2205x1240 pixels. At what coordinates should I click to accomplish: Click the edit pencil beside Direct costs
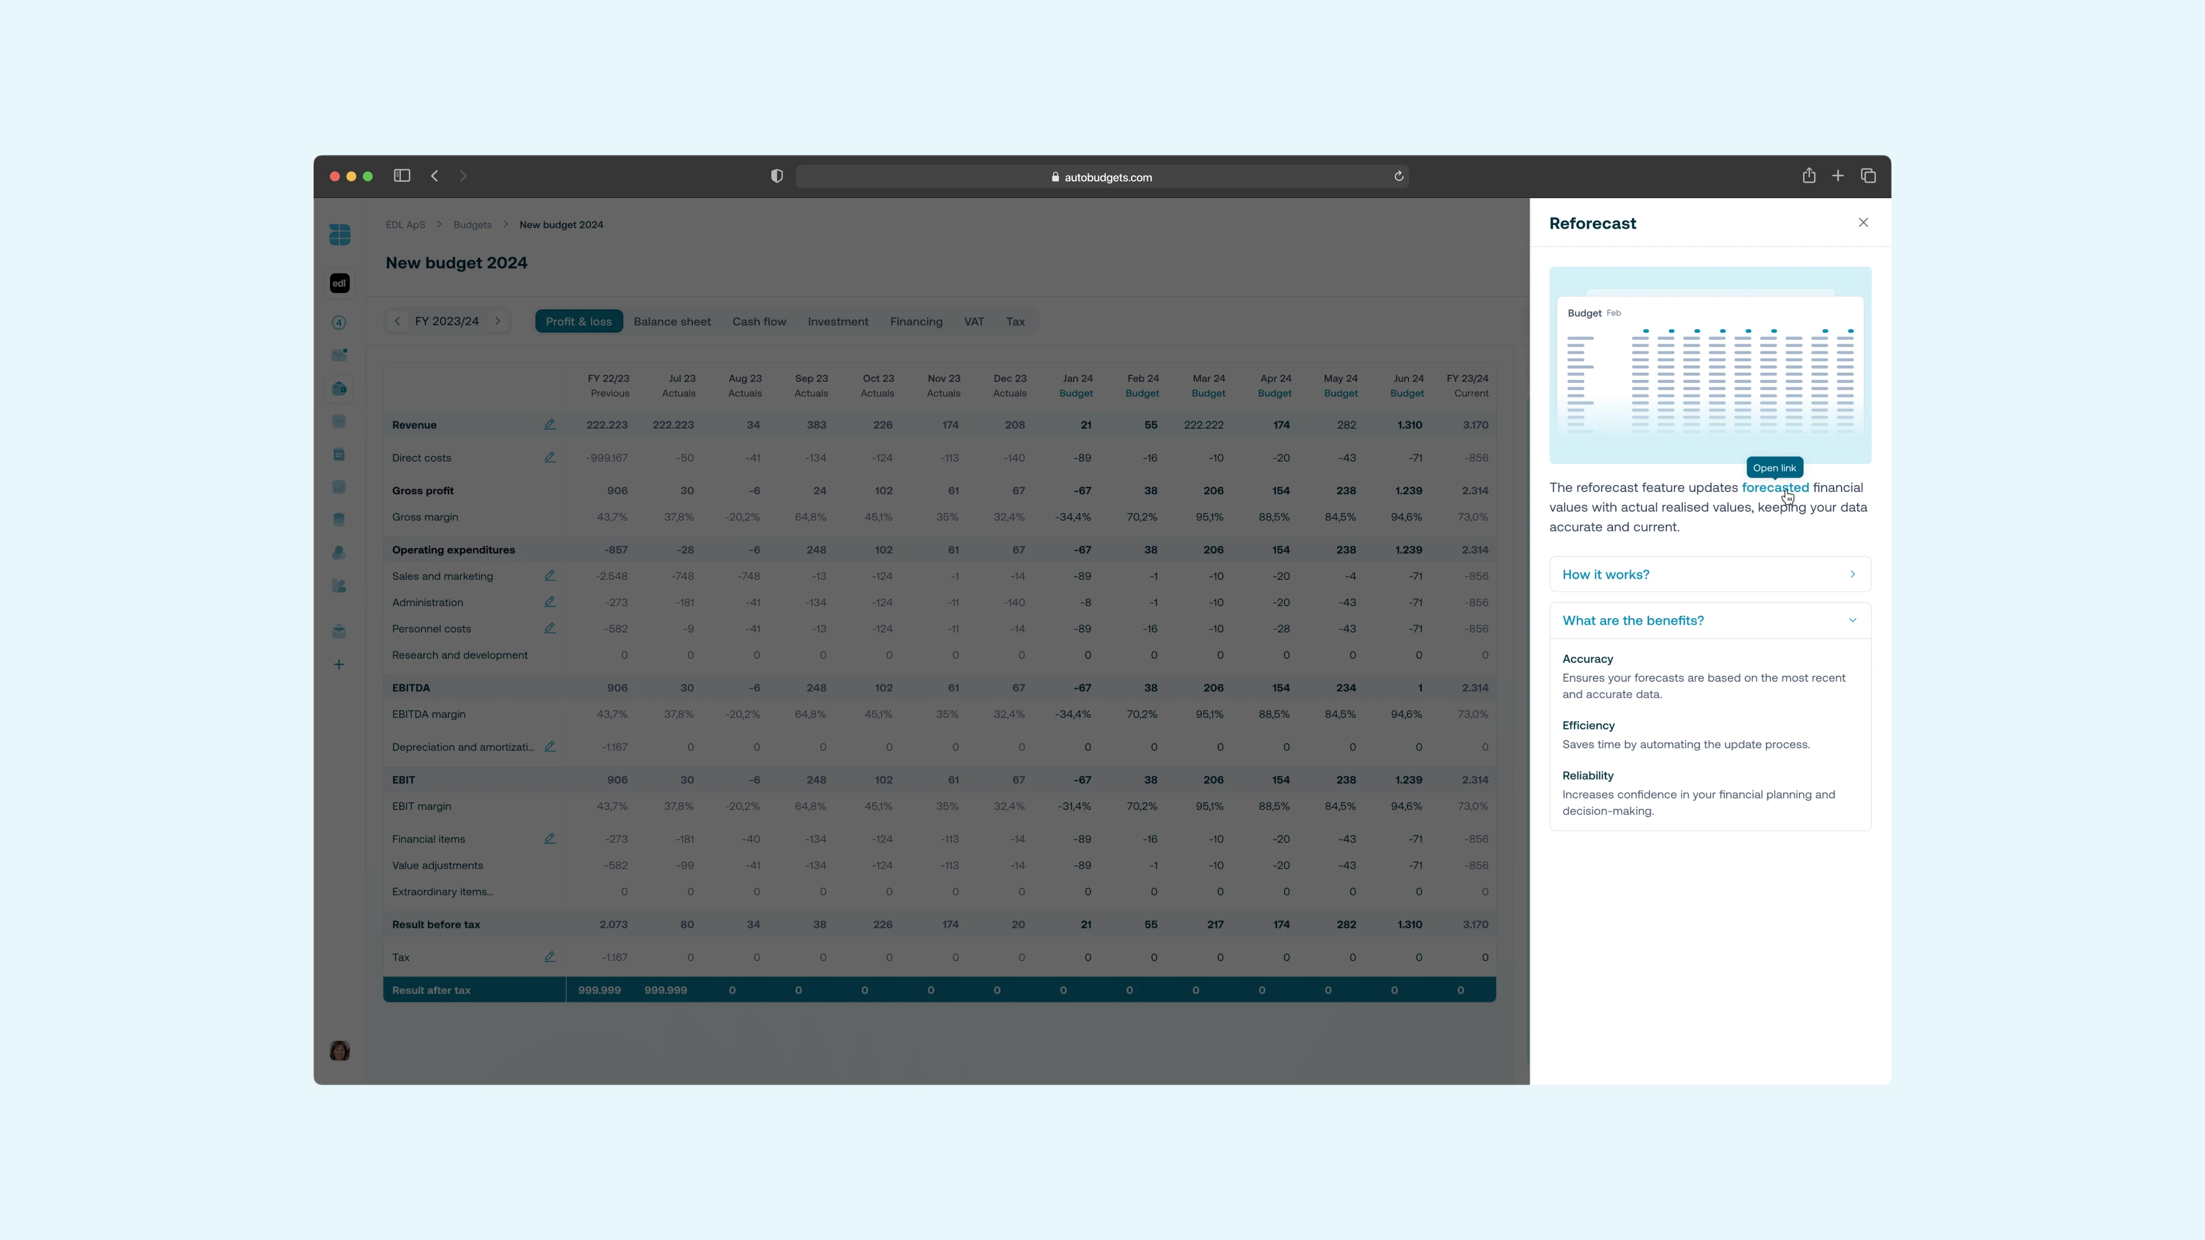tap(550, 457)
